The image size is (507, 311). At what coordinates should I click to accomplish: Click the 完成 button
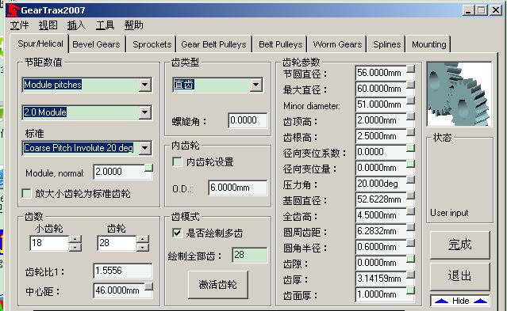tap(460, 245)
